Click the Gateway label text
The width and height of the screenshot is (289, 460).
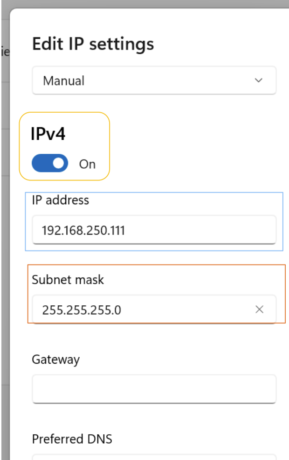pos(56,359)
